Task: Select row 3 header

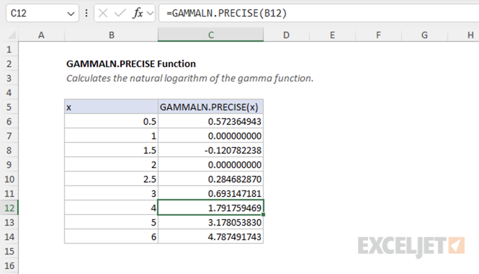Action: [9, 78]
